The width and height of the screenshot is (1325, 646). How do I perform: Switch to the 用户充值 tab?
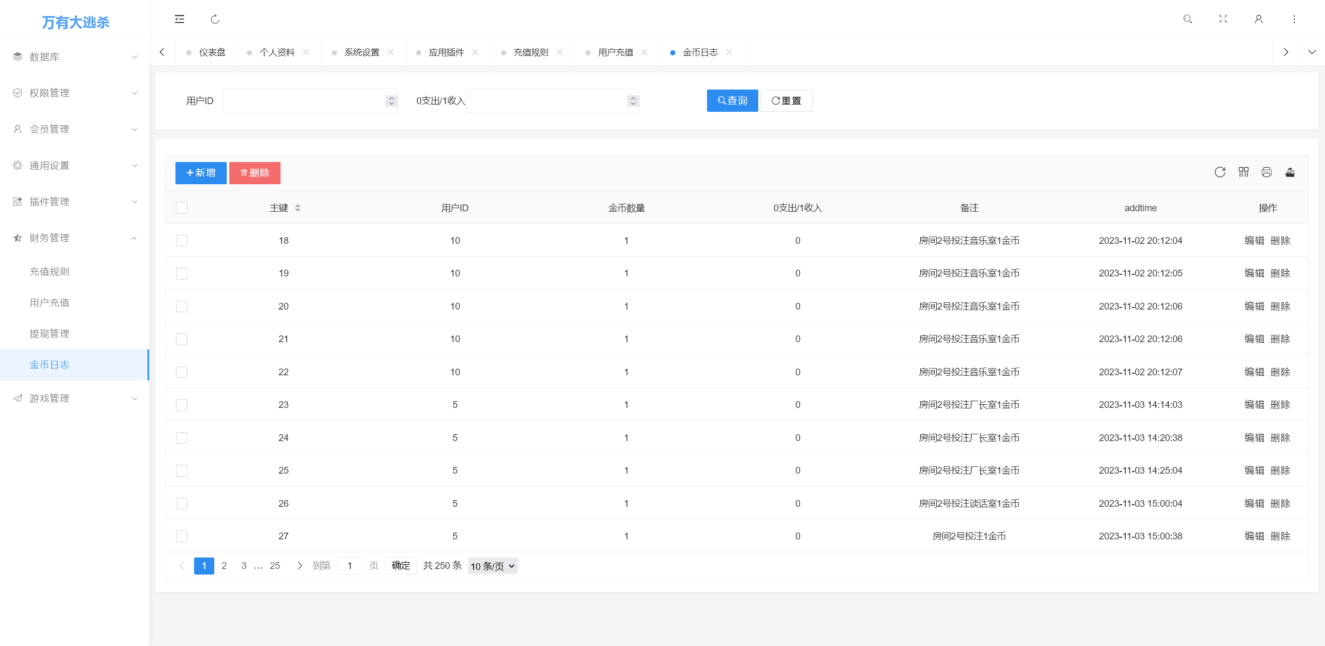pyautogui.click(x=616, y=52)
